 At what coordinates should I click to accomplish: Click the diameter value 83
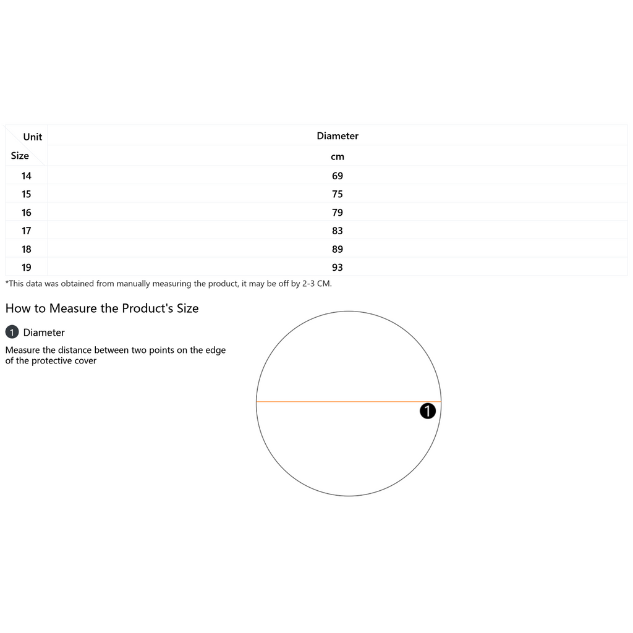[x=338, y=231]
